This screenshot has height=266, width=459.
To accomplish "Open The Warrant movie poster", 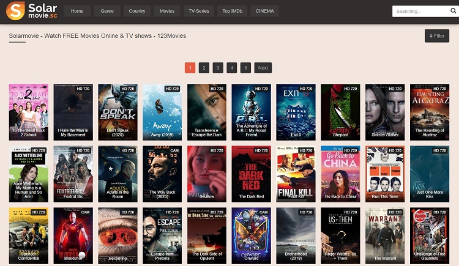I will pos(385,235).
